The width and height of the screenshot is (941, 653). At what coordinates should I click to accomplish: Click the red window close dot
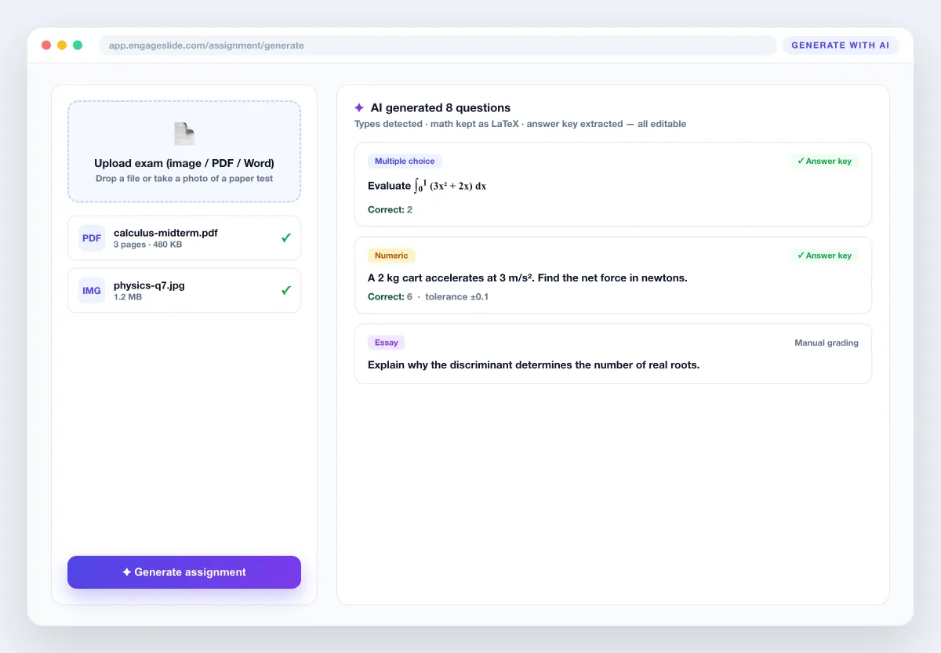click(x=46, y=45)
